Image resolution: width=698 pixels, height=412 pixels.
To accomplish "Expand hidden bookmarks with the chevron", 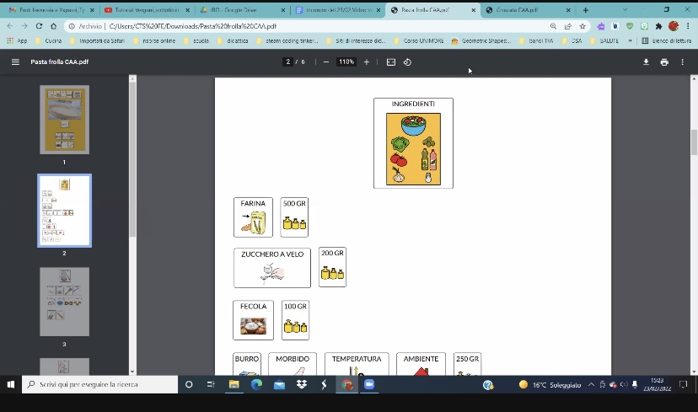I will coord(631,40).
